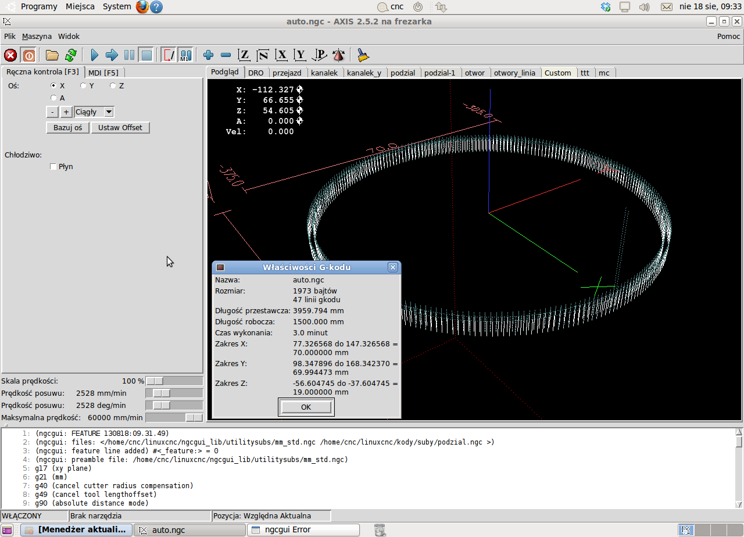Click OK in Właściwości G-kodu dialog
The width and height of the screenshot is (744, 537).
pyautogui.click(x=306, y=407)
